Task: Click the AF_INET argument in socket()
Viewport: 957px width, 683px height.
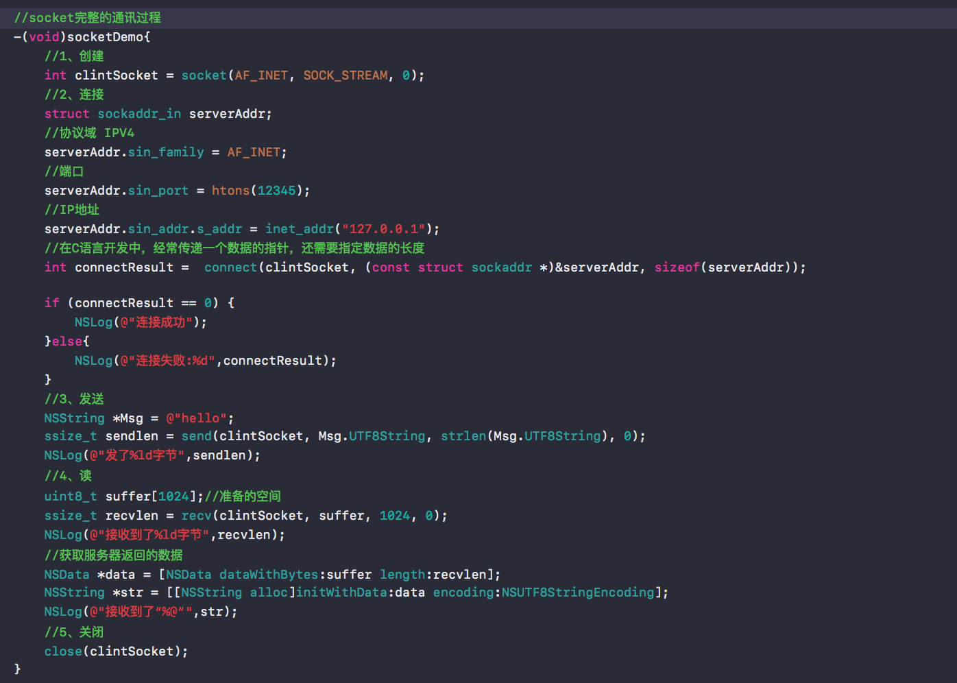Action: 261,75
